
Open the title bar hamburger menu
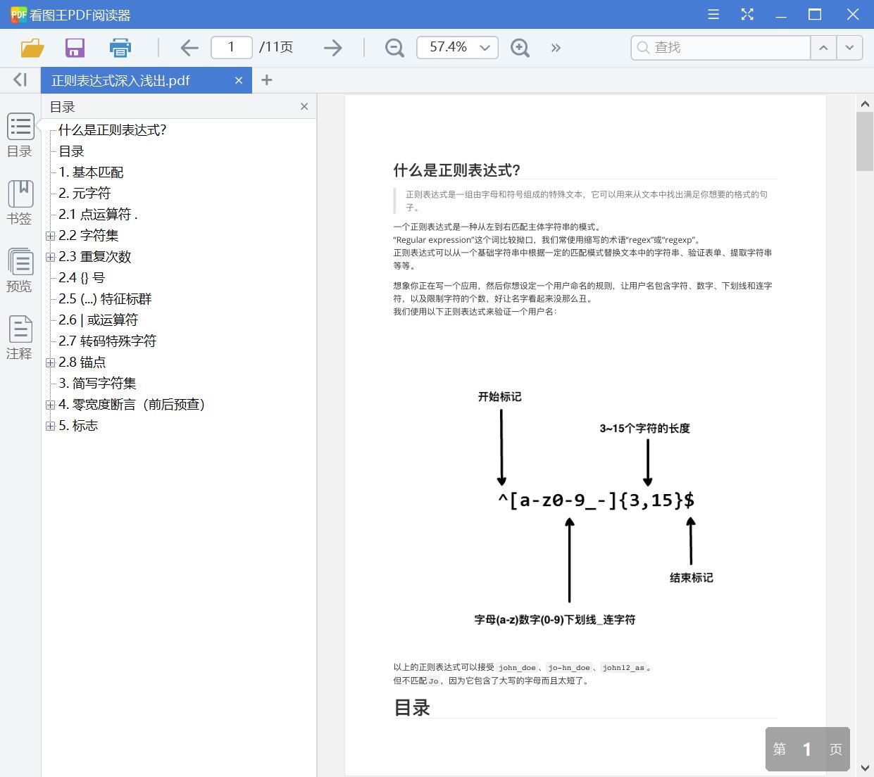[713, 14]
